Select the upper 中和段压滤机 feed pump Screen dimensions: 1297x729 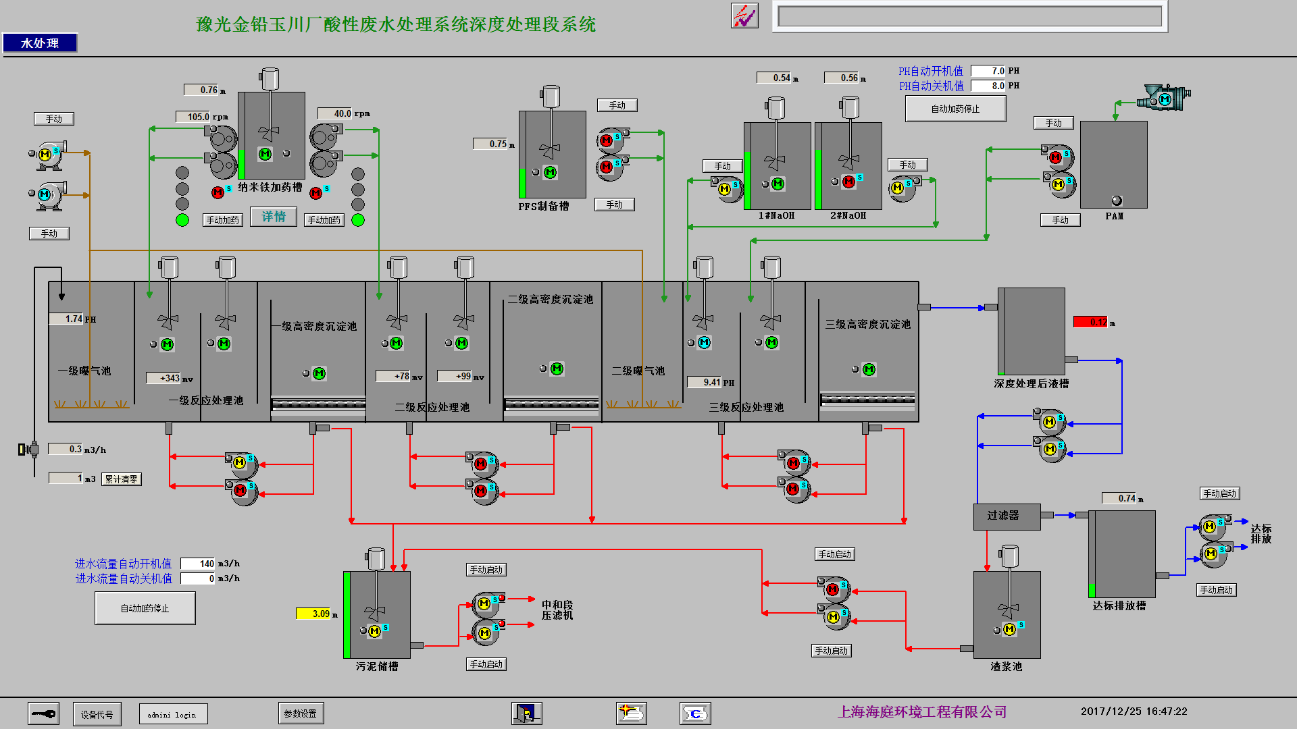484,603
